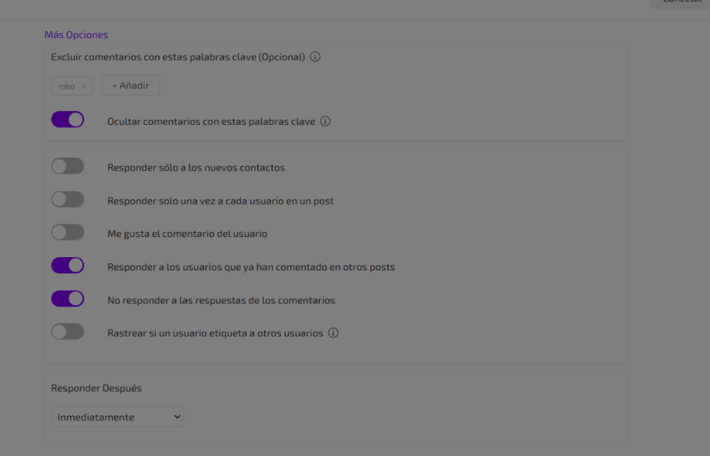Click info icon next to Ocultar comentarios
Screen dimensions: 710x456
point(325,121)
